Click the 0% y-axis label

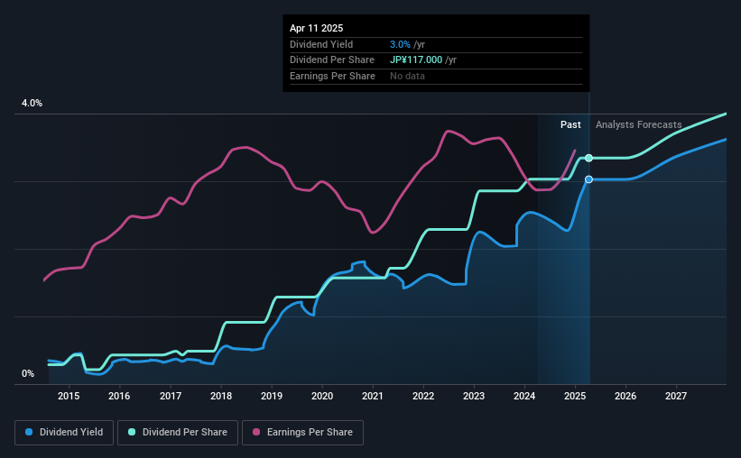pos(28,373)
